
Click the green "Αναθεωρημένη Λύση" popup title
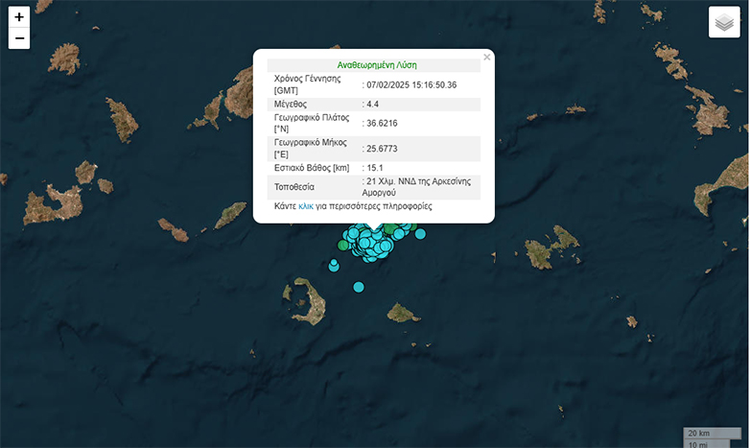click(x=376, y=65)
